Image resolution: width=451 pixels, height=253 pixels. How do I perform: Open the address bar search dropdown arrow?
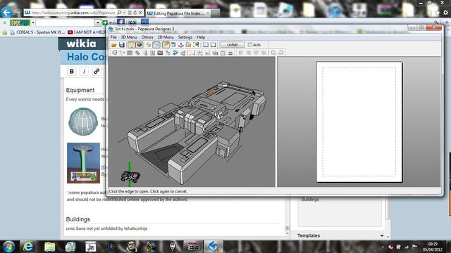click(x=124, y=13)
